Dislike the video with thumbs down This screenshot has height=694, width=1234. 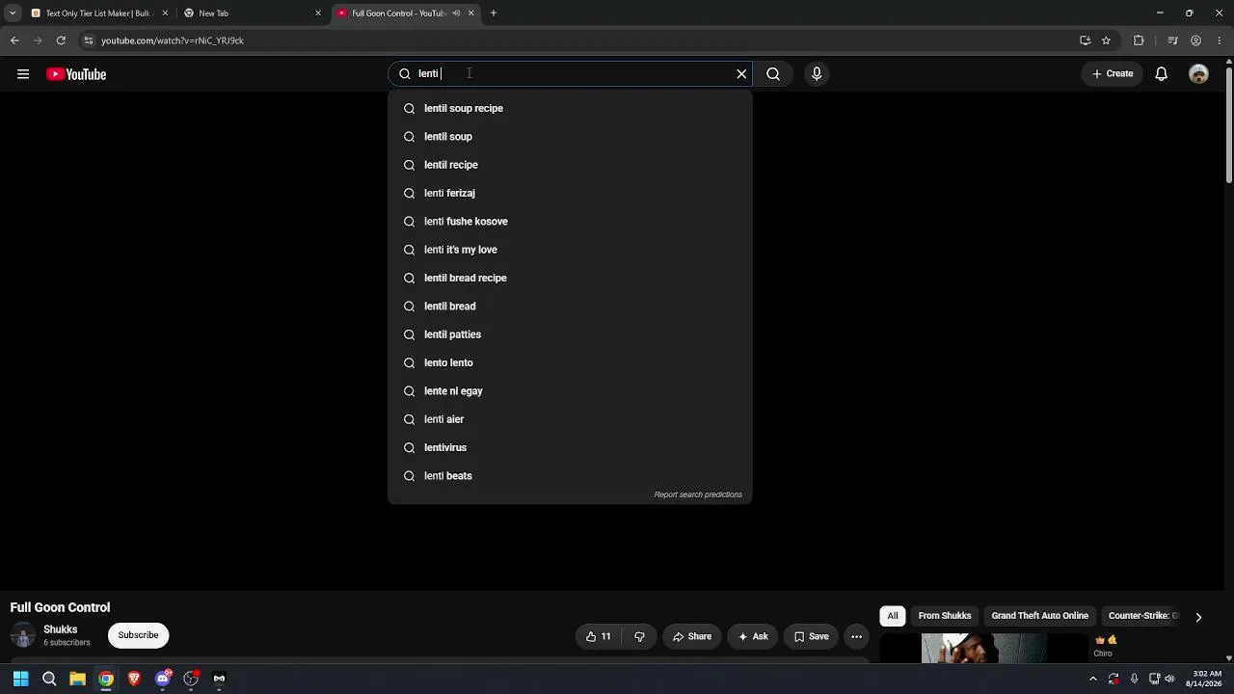click(639, 636)
